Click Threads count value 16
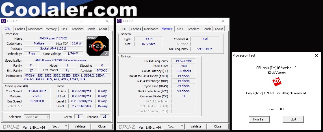 105,117
